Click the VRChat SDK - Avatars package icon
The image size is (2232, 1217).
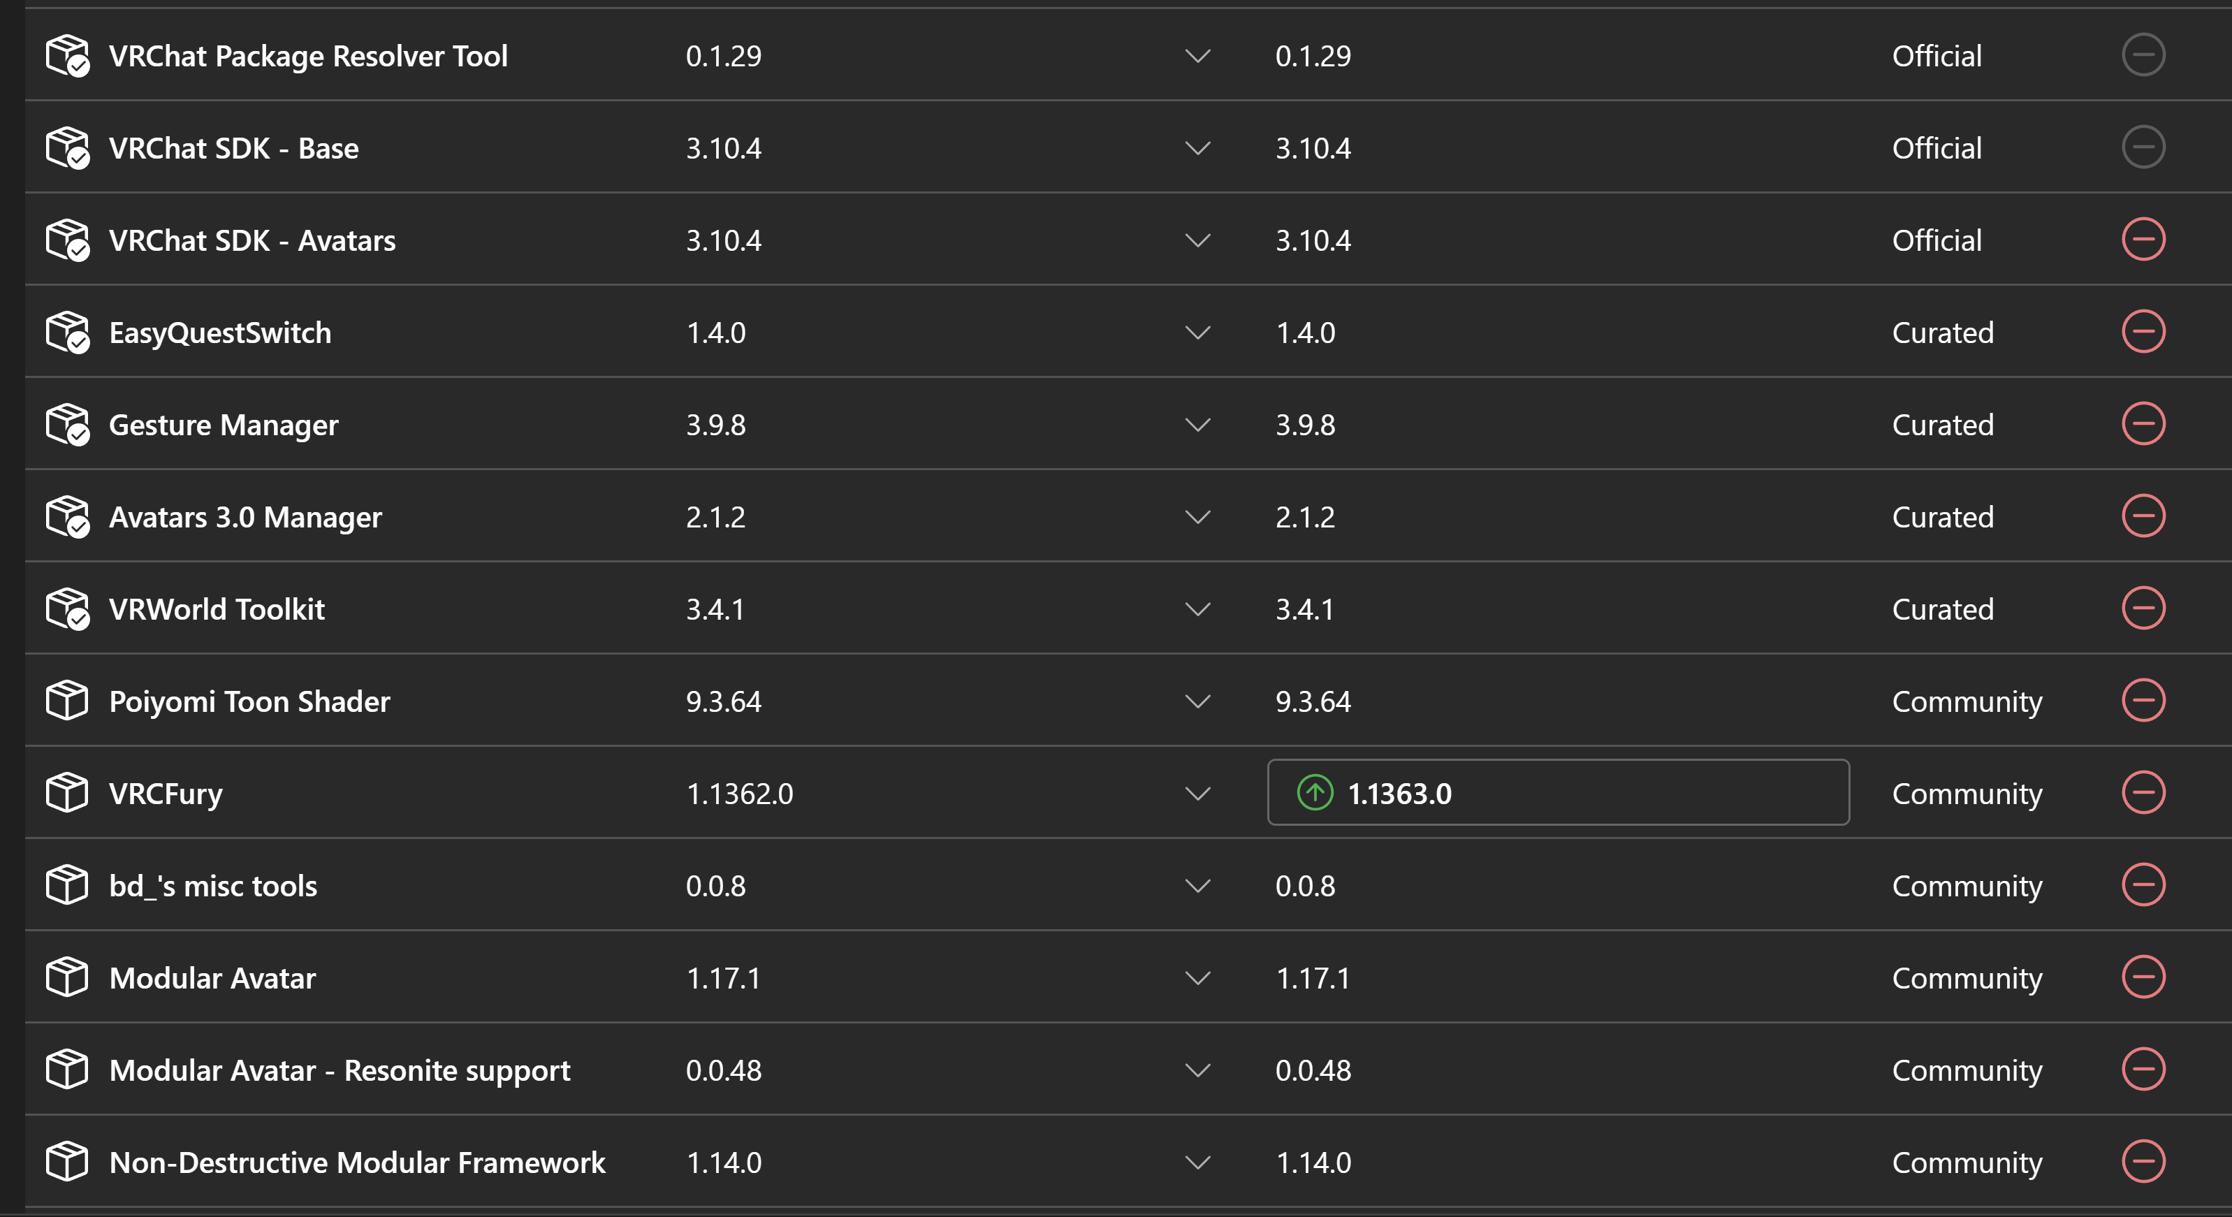(x=68, y=240)
